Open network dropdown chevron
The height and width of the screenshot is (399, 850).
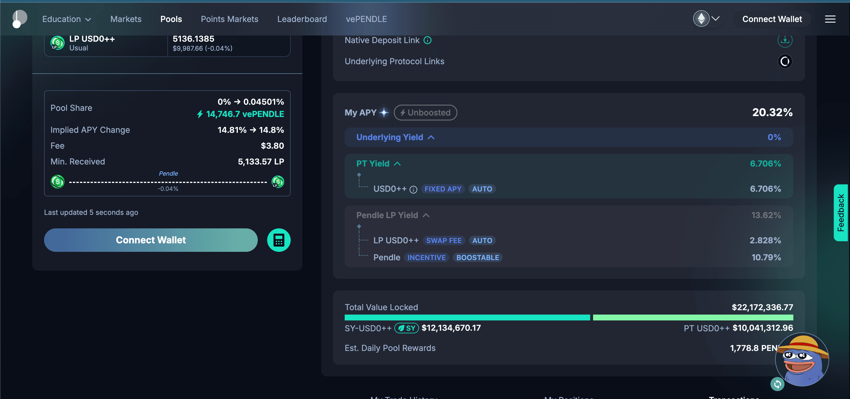pos(715,18)
